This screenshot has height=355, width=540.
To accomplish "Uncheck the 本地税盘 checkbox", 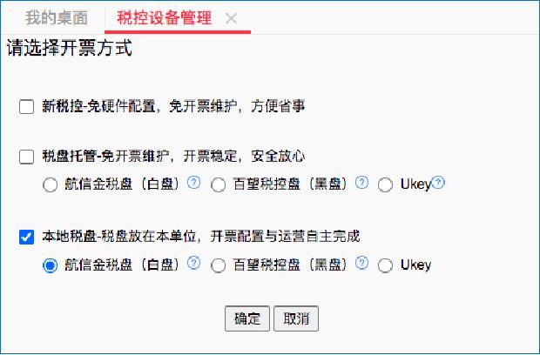I will tap(26, 237).
